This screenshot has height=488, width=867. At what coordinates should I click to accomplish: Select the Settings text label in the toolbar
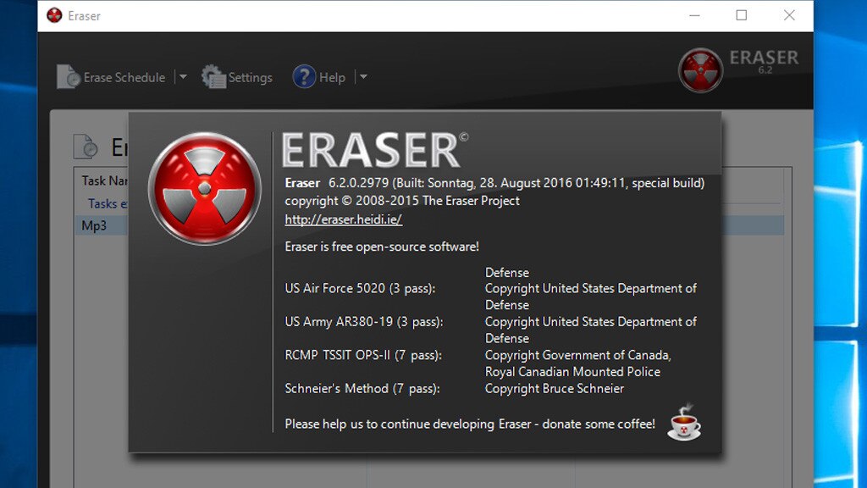[x=251, y=78]
